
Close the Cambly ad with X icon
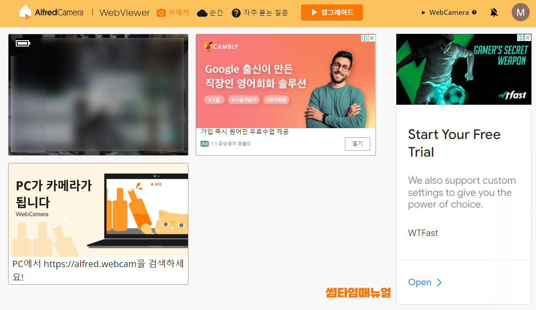click(x=372, y=38)
